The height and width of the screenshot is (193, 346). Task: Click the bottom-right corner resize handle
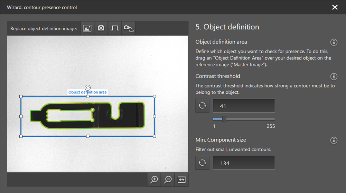pyautogui.click(x=154, y=136)
